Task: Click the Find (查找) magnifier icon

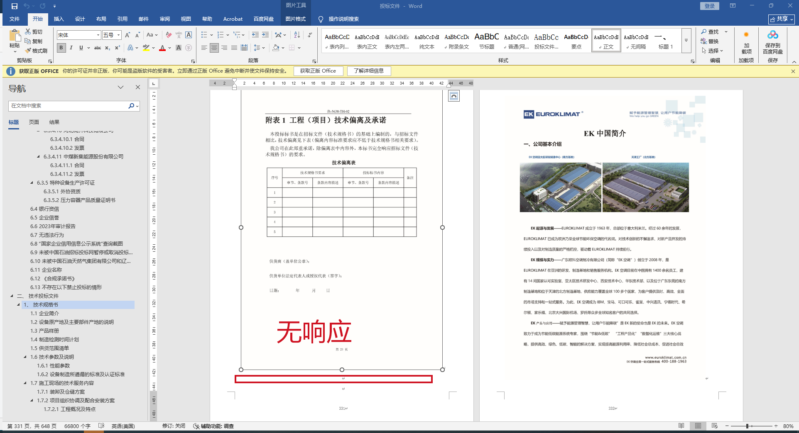Action: pyautogui.click(x=704, y=32)
